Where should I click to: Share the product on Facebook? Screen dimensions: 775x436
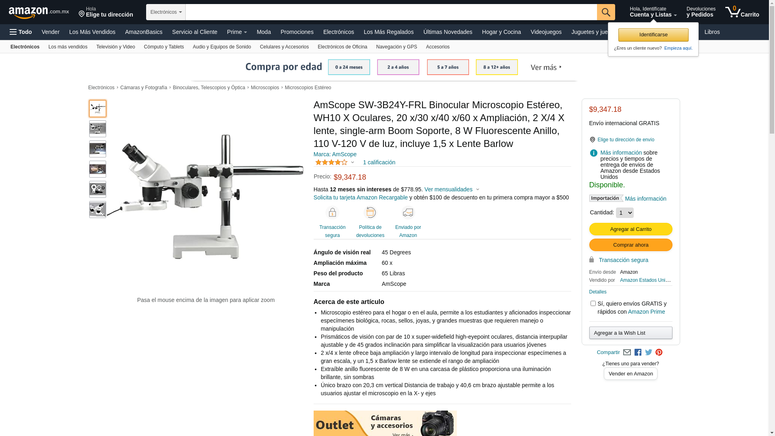tap(638, 352)
